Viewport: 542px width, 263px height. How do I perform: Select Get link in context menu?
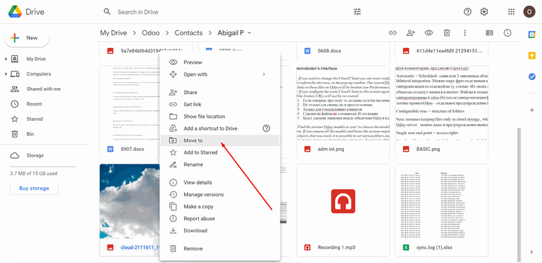pos(220,104)
